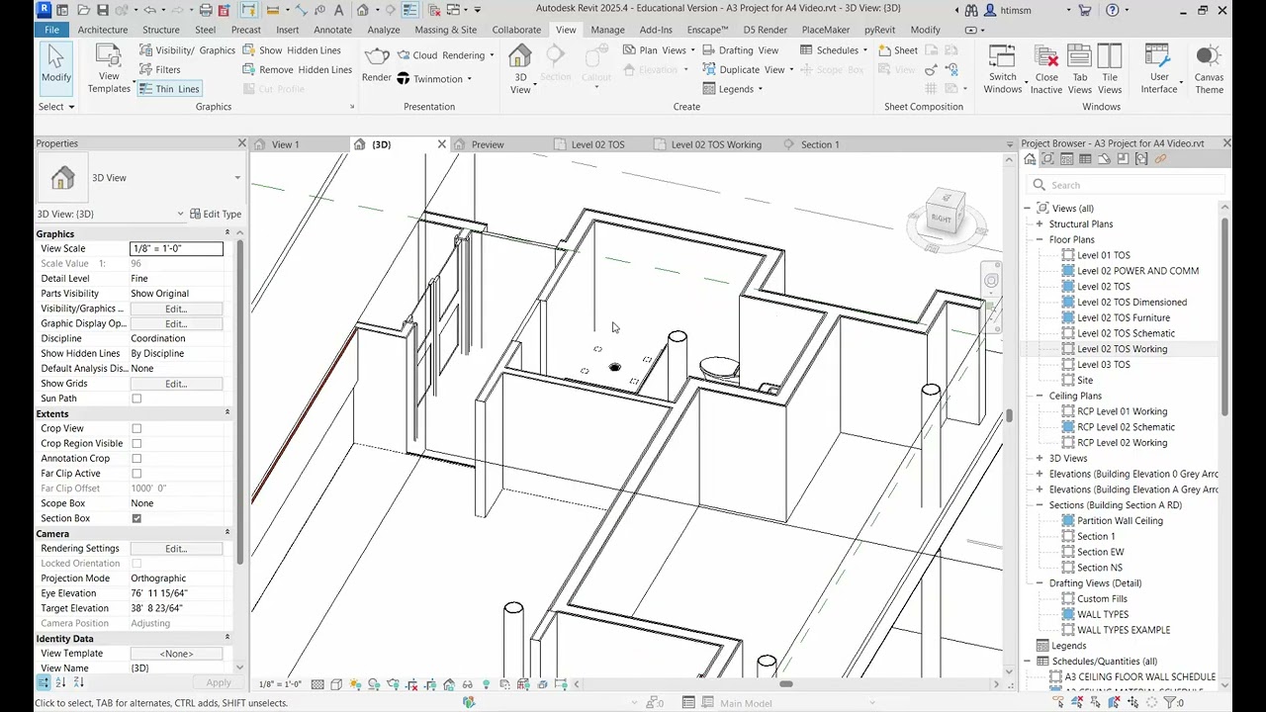Click the Sun Path icon in view control bar
Viewport: 1266px width, 712px height.
click(356, 684)
